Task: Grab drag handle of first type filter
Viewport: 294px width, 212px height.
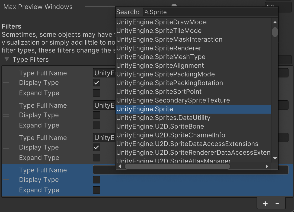Action: [6, 83]
